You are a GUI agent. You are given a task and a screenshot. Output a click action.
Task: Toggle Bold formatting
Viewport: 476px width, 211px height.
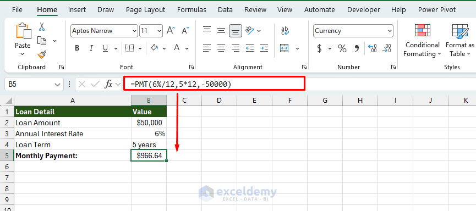click(x=77, y=48)
